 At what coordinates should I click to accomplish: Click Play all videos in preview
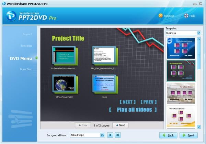pyautogui.click(x=133, y=110)
